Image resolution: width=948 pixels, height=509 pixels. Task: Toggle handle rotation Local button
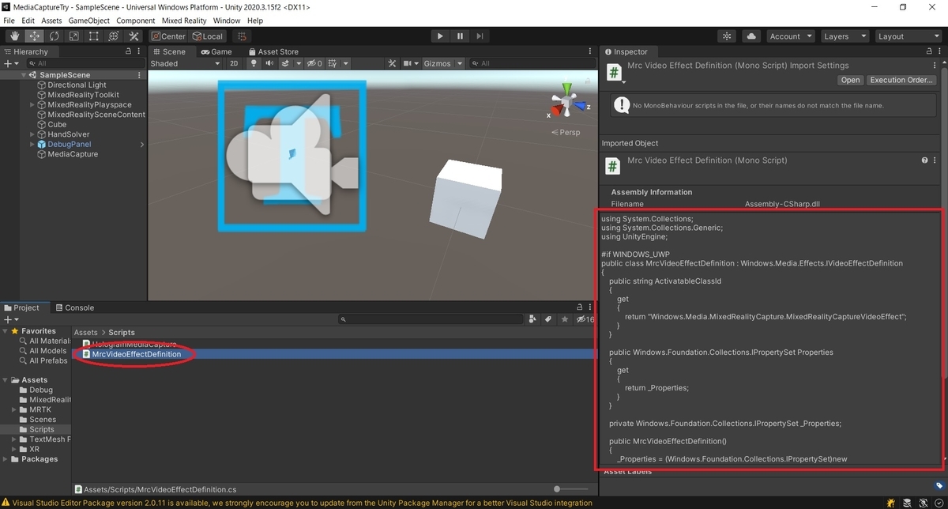click(x=208, y=36)
